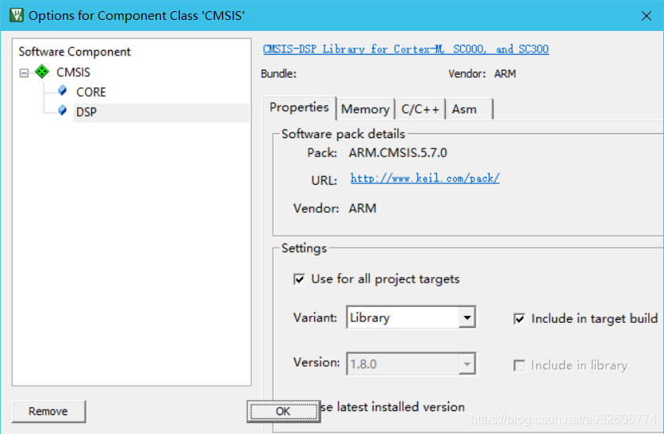Screen dimensions: 664x434
Task: Toggle Use for all project targets checkbox
Action: (299, 279)
